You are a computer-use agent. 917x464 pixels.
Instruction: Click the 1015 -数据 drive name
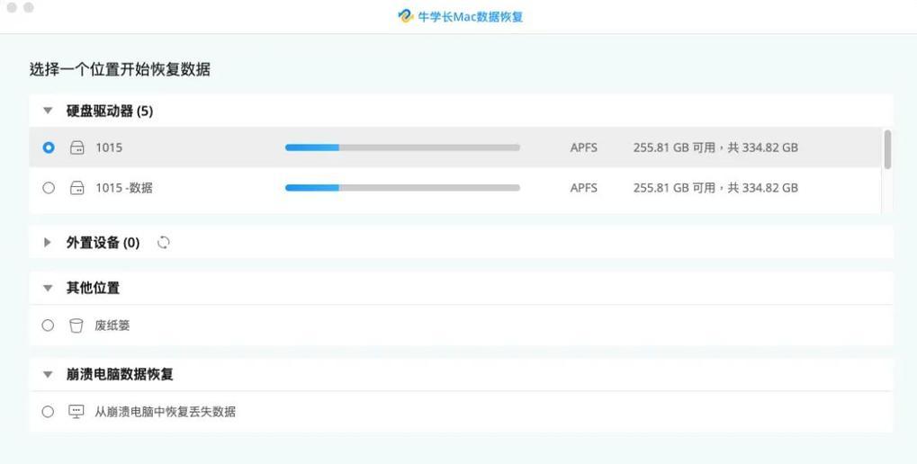tap(124, 188)
